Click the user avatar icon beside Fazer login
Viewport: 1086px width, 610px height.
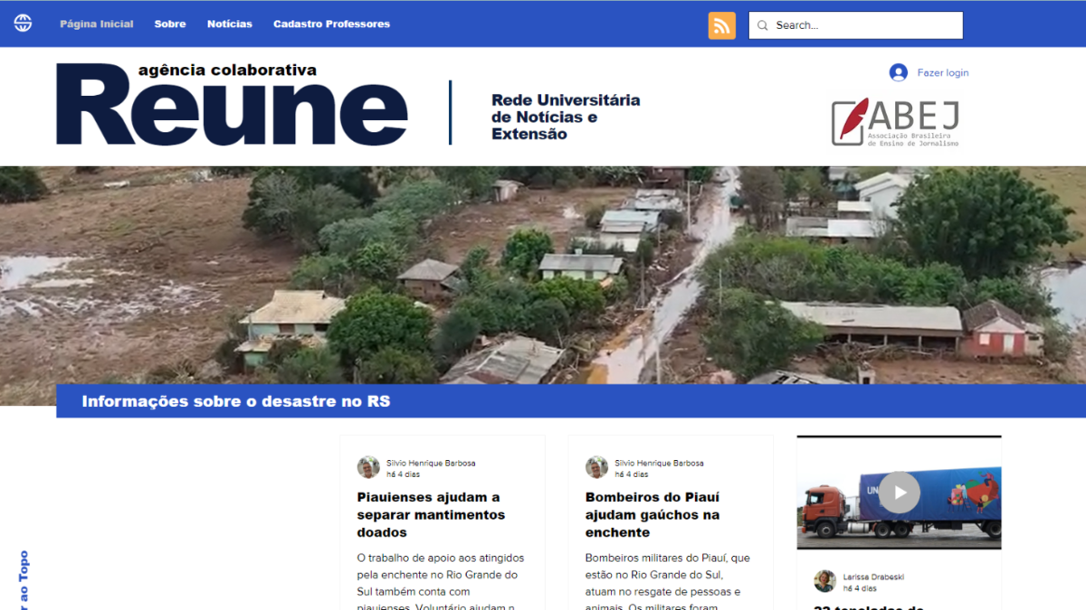pos(898,72)
